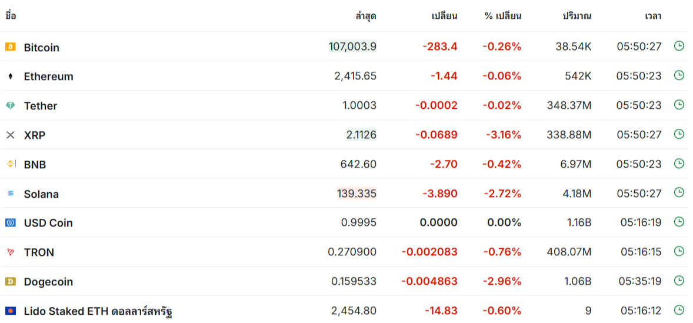Sort by the ปริมาณ column header
Screen dimensions: 693x323
[x=577, y=16]
